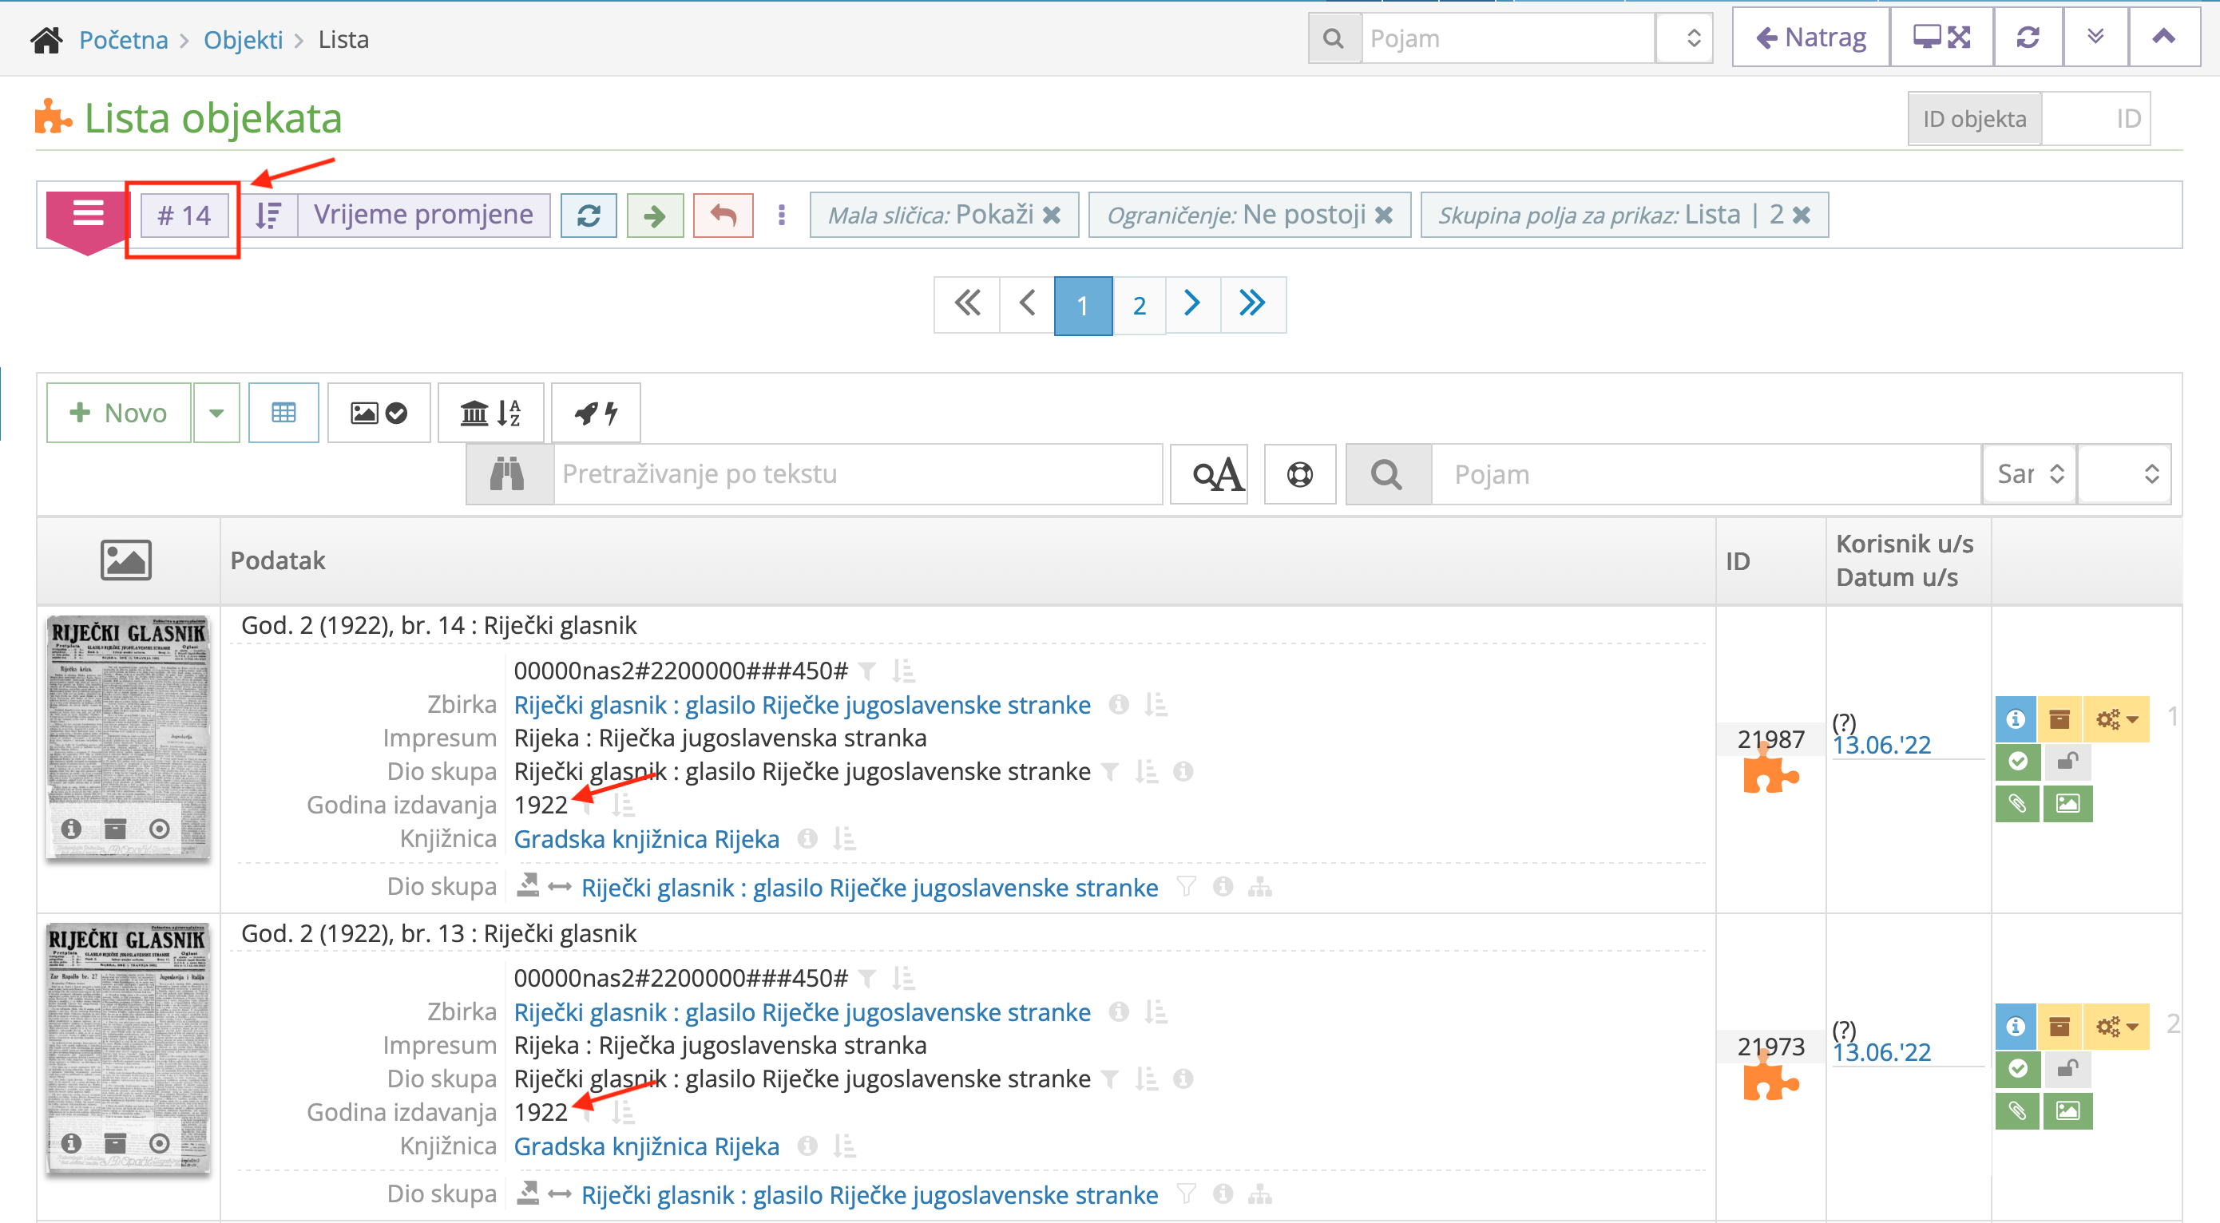The image size is (2220, 1223).
Task: Click the filter bar refresh icon
Action: point(589,216)
